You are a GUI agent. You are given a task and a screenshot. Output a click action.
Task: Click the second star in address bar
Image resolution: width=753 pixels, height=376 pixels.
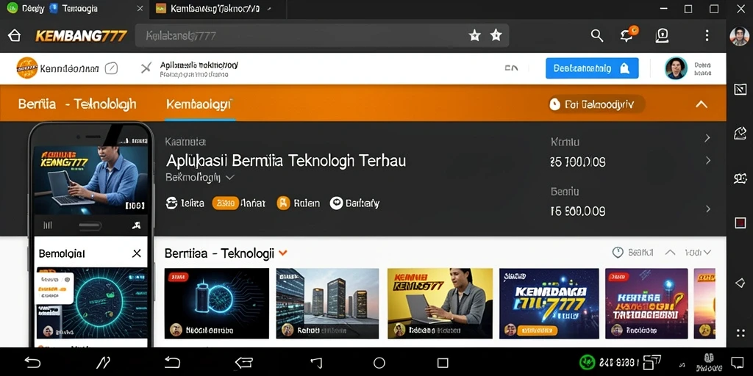pos(496,35)
